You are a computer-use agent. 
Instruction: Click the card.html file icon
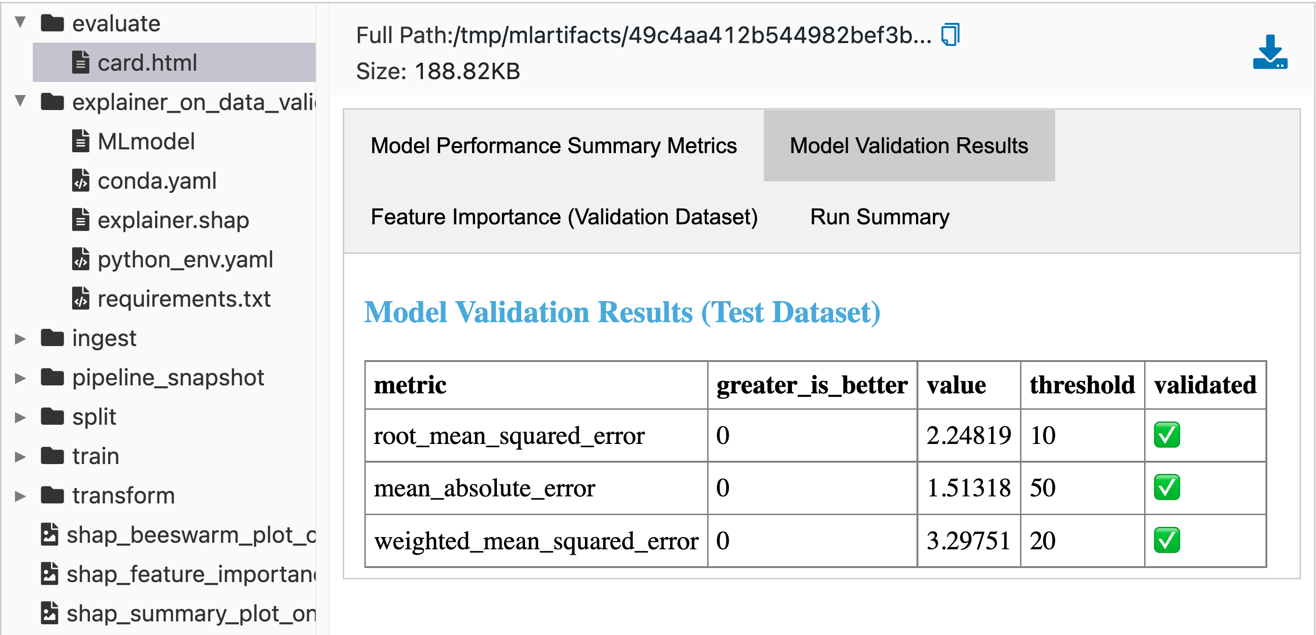pos(81,62)
